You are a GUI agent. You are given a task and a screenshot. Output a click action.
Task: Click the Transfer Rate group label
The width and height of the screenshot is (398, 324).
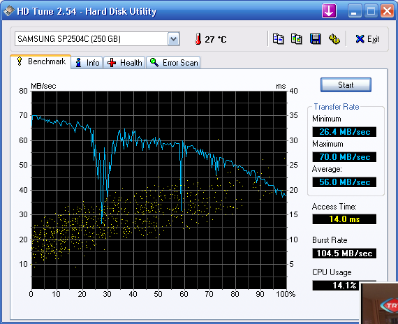(337, 107)
